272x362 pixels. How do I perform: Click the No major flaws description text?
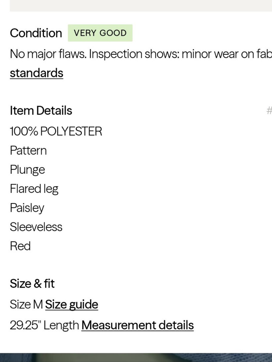(x=141, y=54)
